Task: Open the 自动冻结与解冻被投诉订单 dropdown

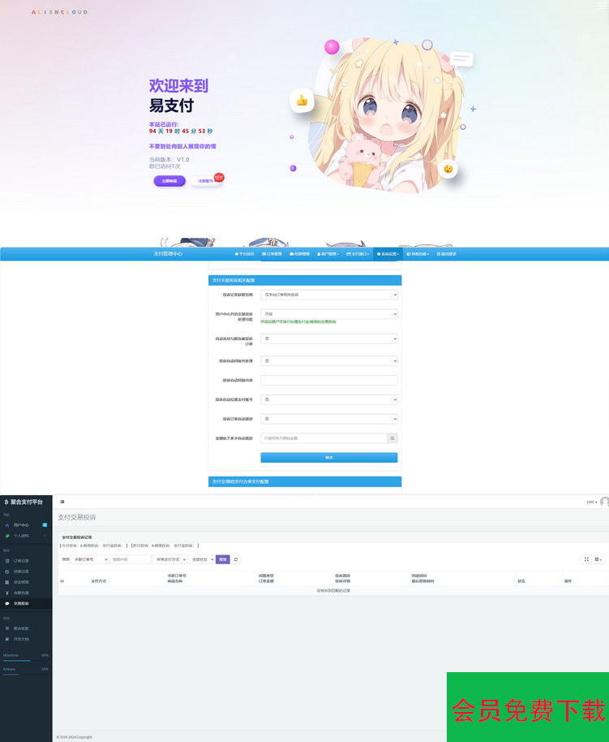Action: tap(329, 339)
